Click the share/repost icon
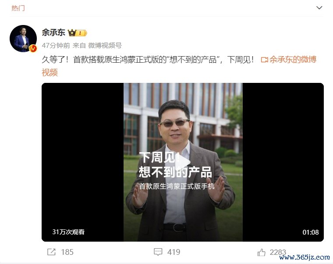 [x=51, y=252]
